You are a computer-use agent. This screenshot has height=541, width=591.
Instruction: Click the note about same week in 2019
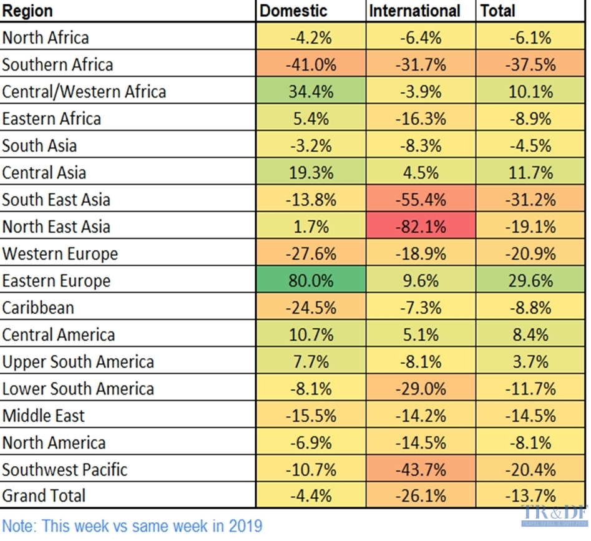pyautogui.click(x=132, y=526)
